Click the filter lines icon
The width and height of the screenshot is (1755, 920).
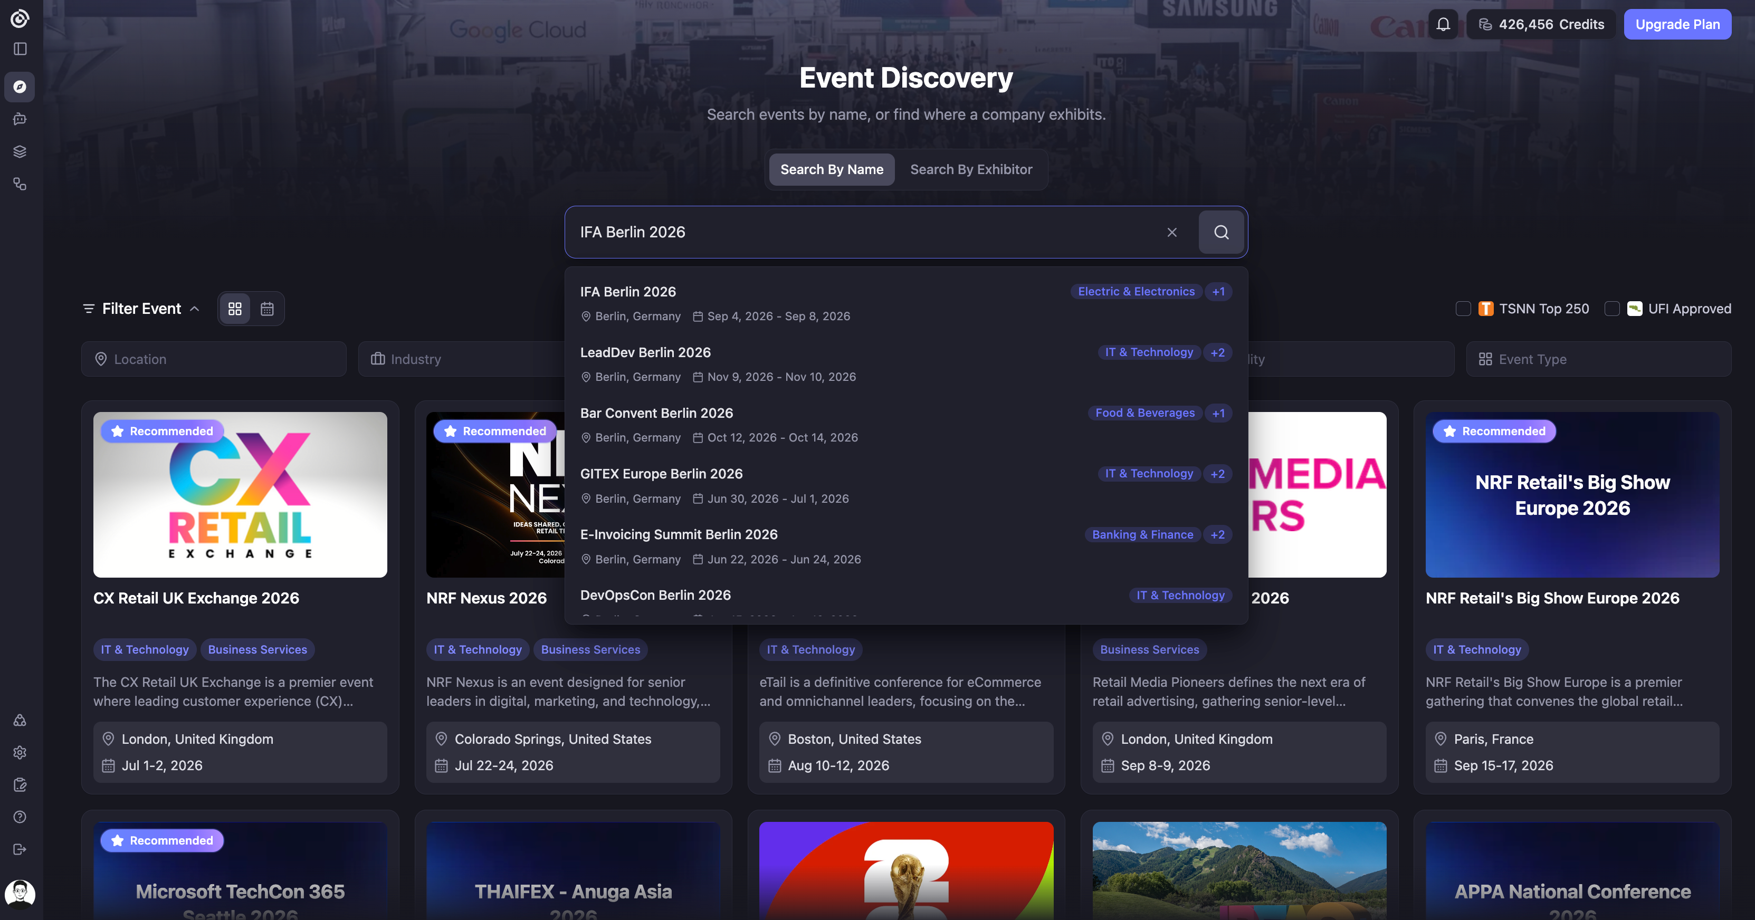[x=89, y=309]
